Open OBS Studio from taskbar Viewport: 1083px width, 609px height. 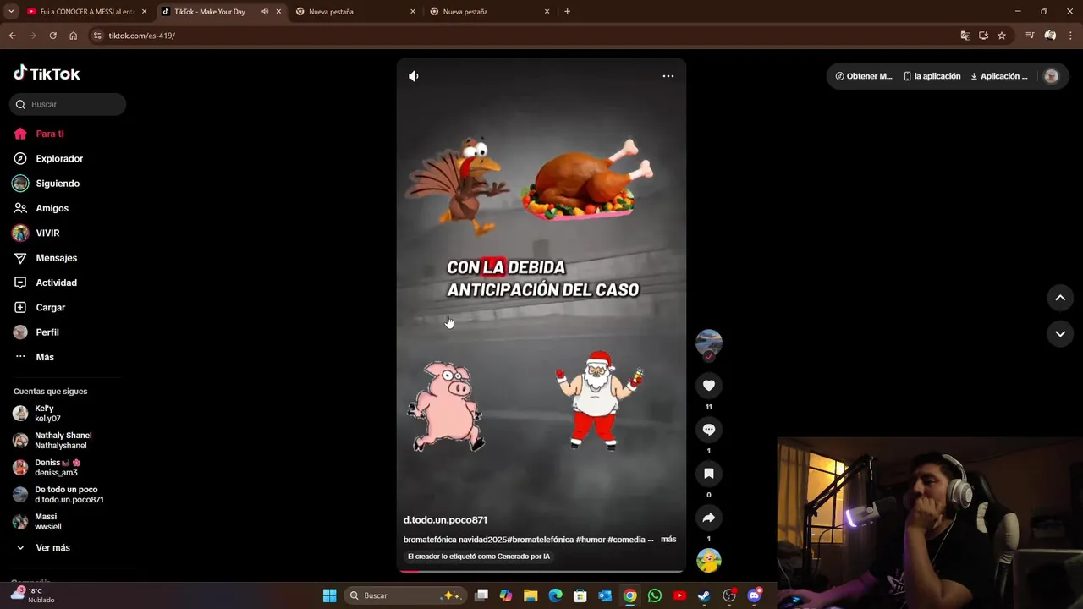[729, 595]
